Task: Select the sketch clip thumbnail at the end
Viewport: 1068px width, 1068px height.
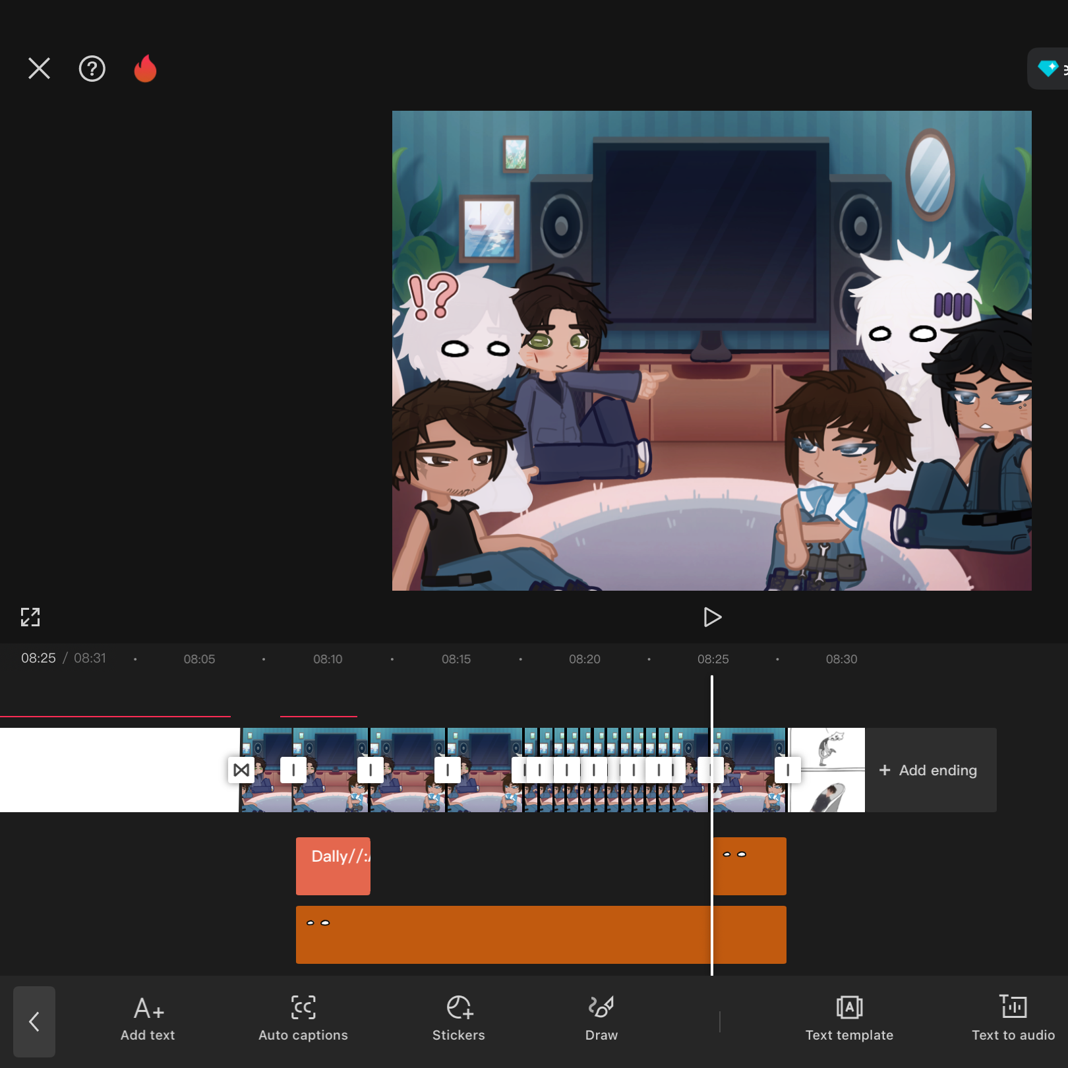Action: click(x=827, y=770)
